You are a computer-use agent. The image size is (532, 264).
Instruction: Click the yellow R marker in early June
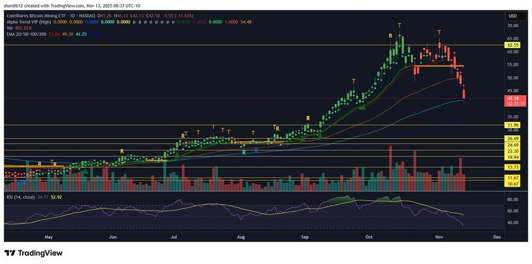[122, 151]
